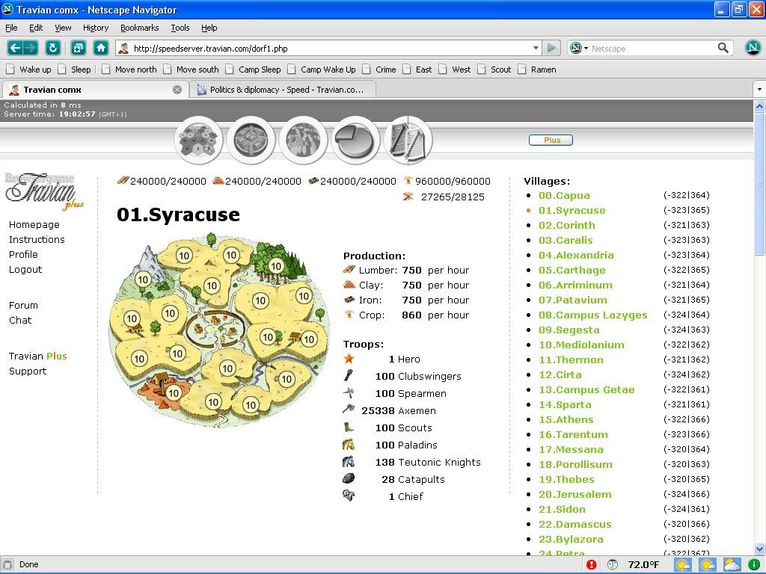Click the mountain field level 10
Screen dimensions: 766x574
[x=143, y=280]
